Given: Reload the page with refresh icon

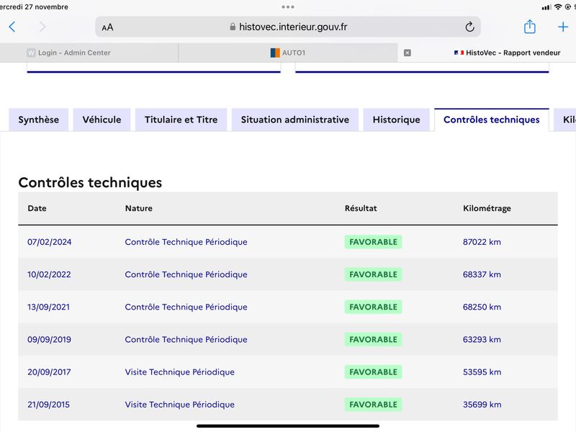Looking at the screenshot, I should [x=469, y=27].
